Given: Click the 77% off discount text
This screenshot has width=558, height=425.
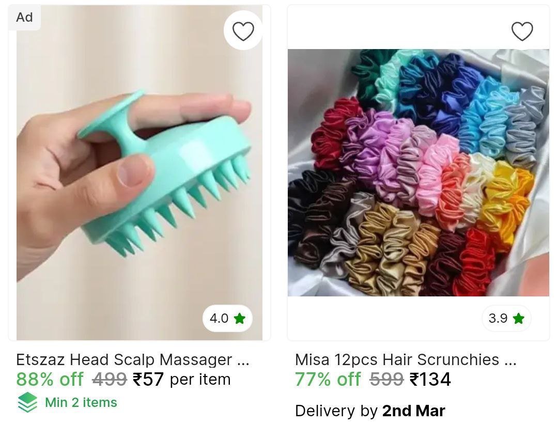Looking at the screenshot, I should (x=328, y=379).
